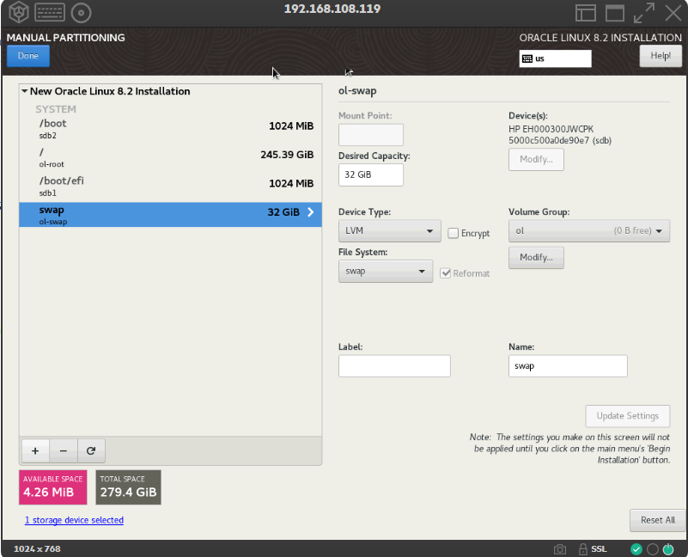The width and height of the screenshot is (688, 557).
Task: Click the Label input field
Action: [x=394, y=366]
